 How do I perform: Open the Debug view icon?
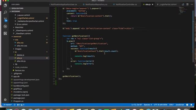click(x=5, y=26)
